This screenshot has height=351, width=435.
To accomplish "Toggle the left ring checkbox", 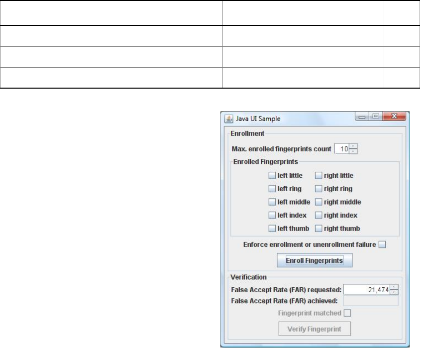I will coord(272,189).
